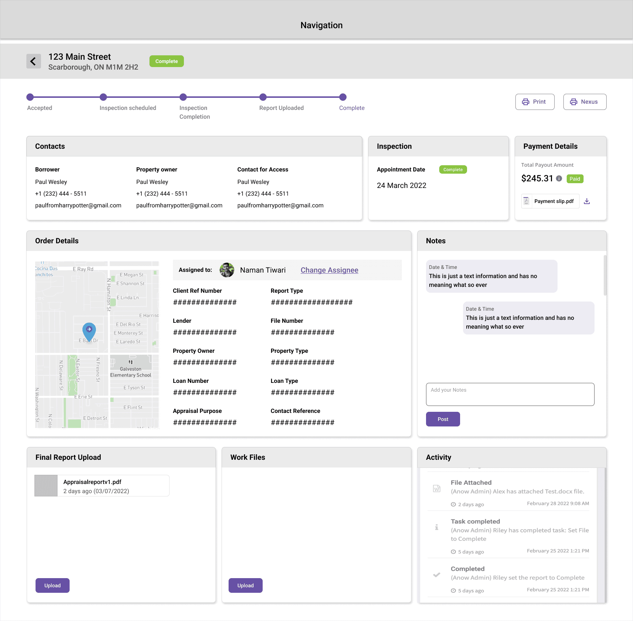
Task: Click the Report Uploaded milestone dot
Action: 263,97
